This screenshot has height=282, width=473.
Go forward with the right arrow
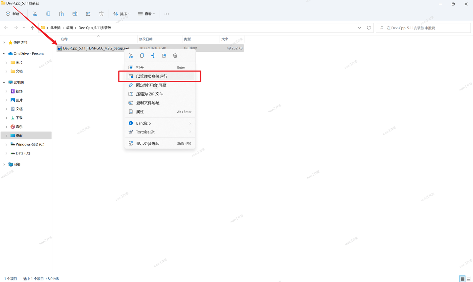click(16, 28)
